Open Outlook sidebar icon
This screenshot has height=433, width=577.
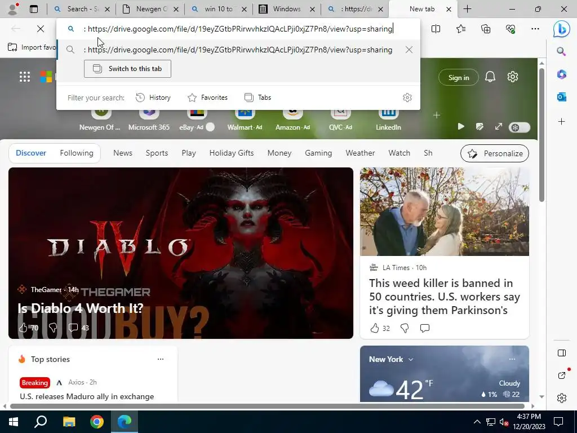(x=562, y=97)
